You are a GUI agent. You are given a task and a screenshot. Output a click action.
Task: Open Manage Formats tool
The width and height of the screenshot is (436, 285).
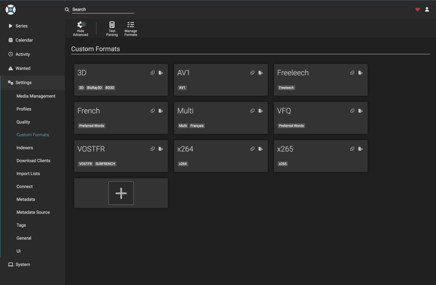click(131, 28)
